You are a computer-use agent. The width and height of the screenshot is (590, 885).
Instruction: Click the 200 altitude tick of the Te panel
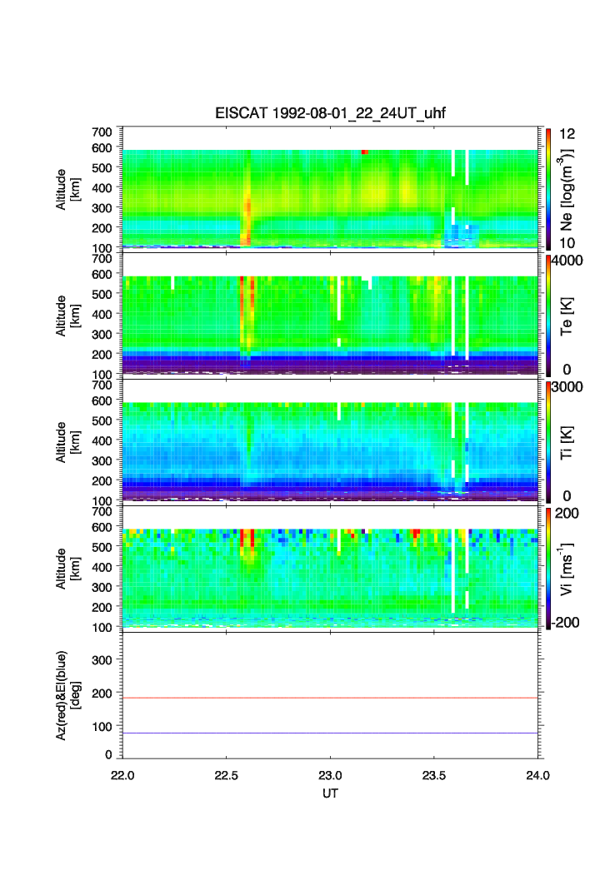(102, 355)
